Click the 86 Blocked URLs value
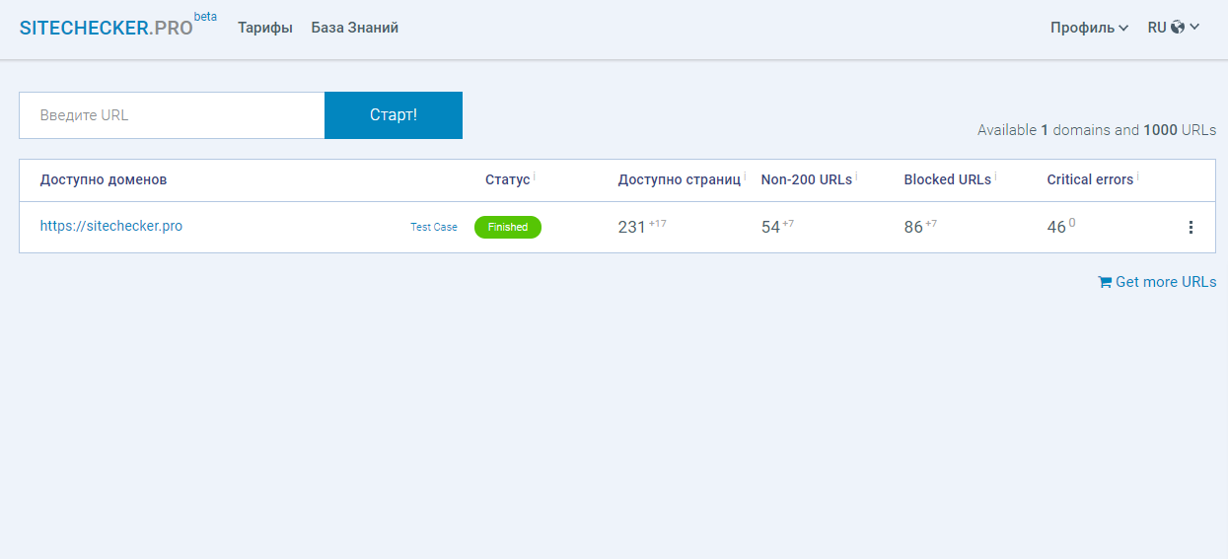1228x559 pixels. (x=913, y=227)
